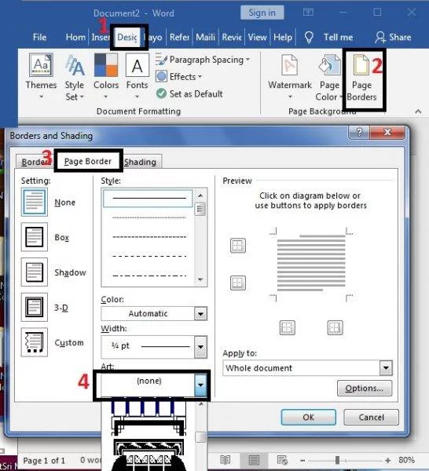Image resolution: width=429 pixels, height=471 pixels.
Task: Click the zoom slider handle
Action: (x=337, y=460)
